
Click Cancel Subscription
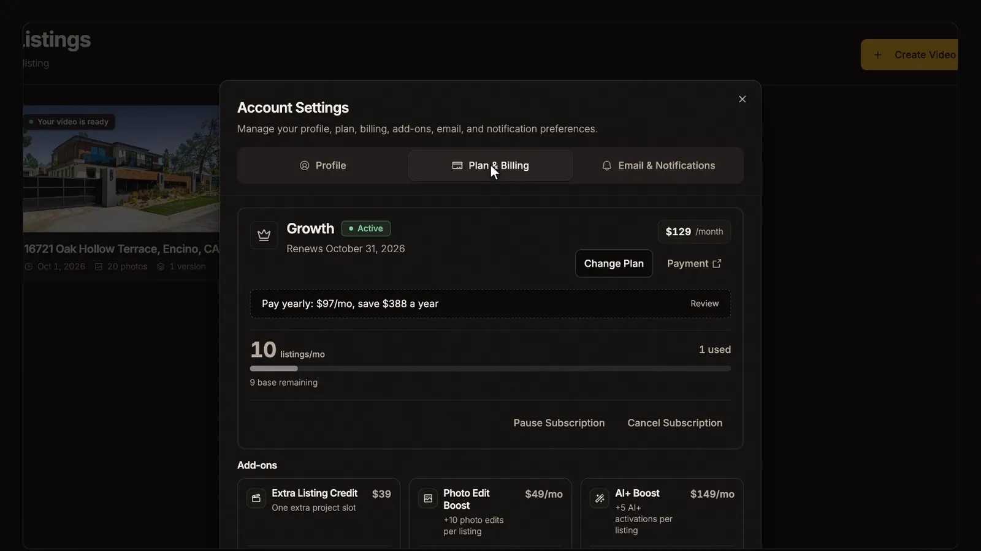675,423
